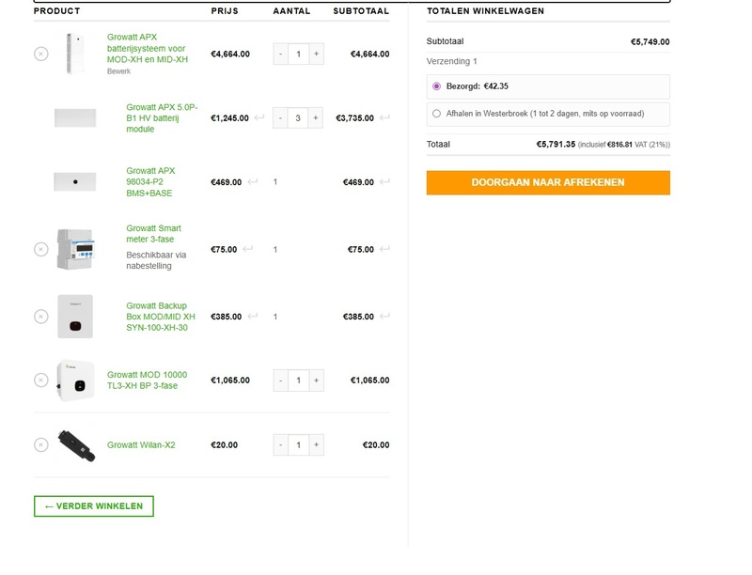Remove Growatt APX batterijsysteem from cart

click(40, 54)
